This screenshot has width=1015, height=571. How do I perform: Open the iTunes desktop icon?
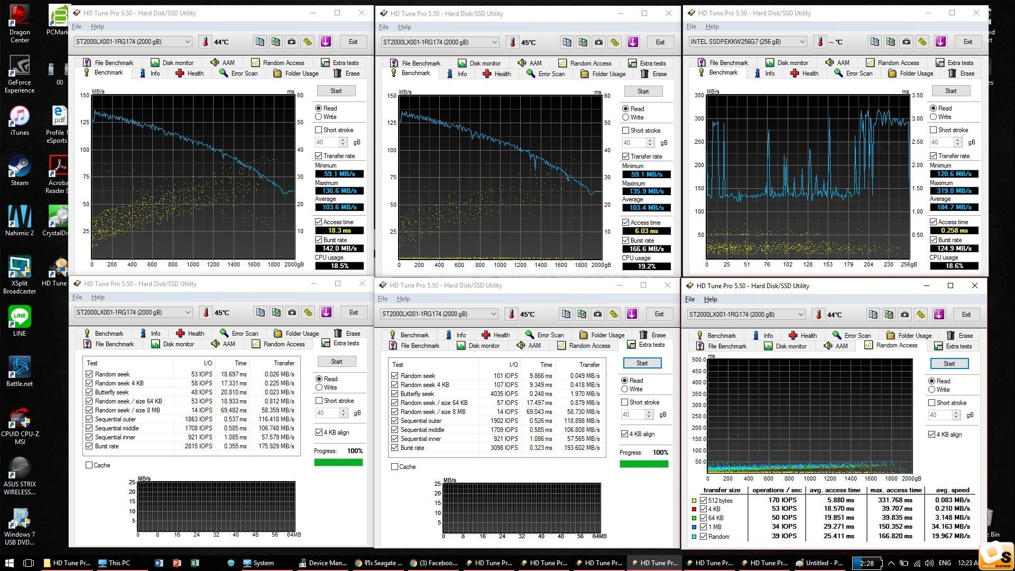coord(20,121)
